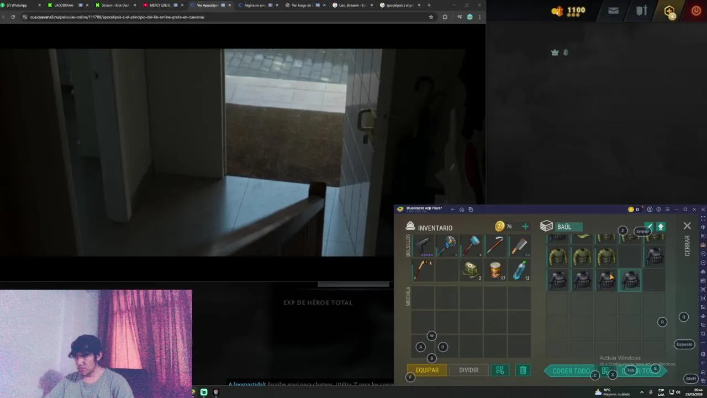The image size is (707, 398).
Task: Click BlueStacks back arrow in title bar
Action: (453, 210)
